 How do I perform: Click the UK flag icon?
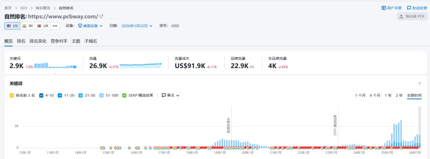[39, 26]
